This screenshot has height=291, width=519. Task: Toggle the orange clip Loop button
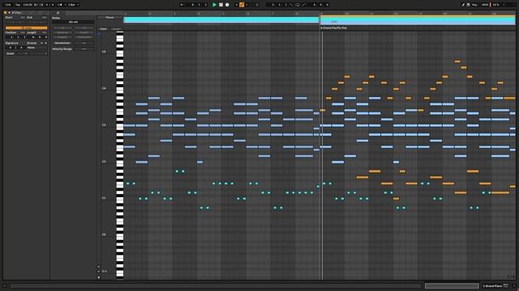[x=27, y=27]
